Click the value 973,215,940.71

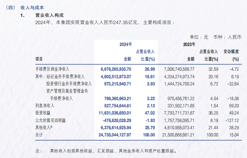click(x=117, y=84)
